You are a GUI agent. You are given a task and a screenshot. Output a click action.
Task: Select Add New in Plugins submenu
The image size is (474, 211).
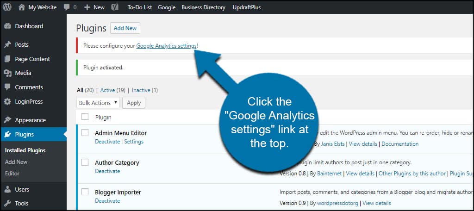coord(16,162)
